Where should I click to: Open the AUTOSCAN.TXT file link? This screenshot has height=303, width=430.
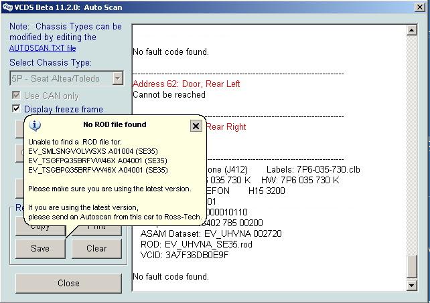click(x=42, y=48)
